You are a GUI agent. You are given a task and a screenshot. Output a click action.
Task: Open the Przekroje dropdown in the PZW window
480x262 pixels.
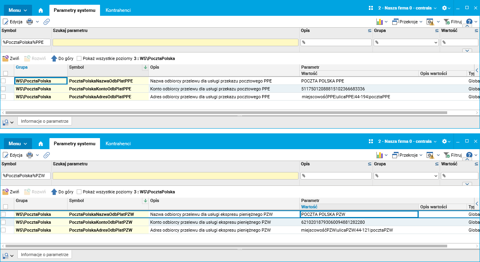407,155
